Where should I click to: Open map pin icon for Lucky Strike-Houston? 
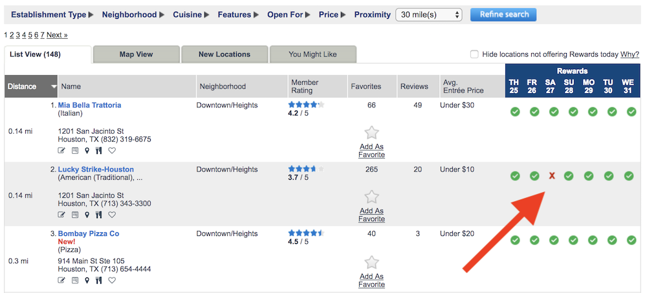coord(87,215)
